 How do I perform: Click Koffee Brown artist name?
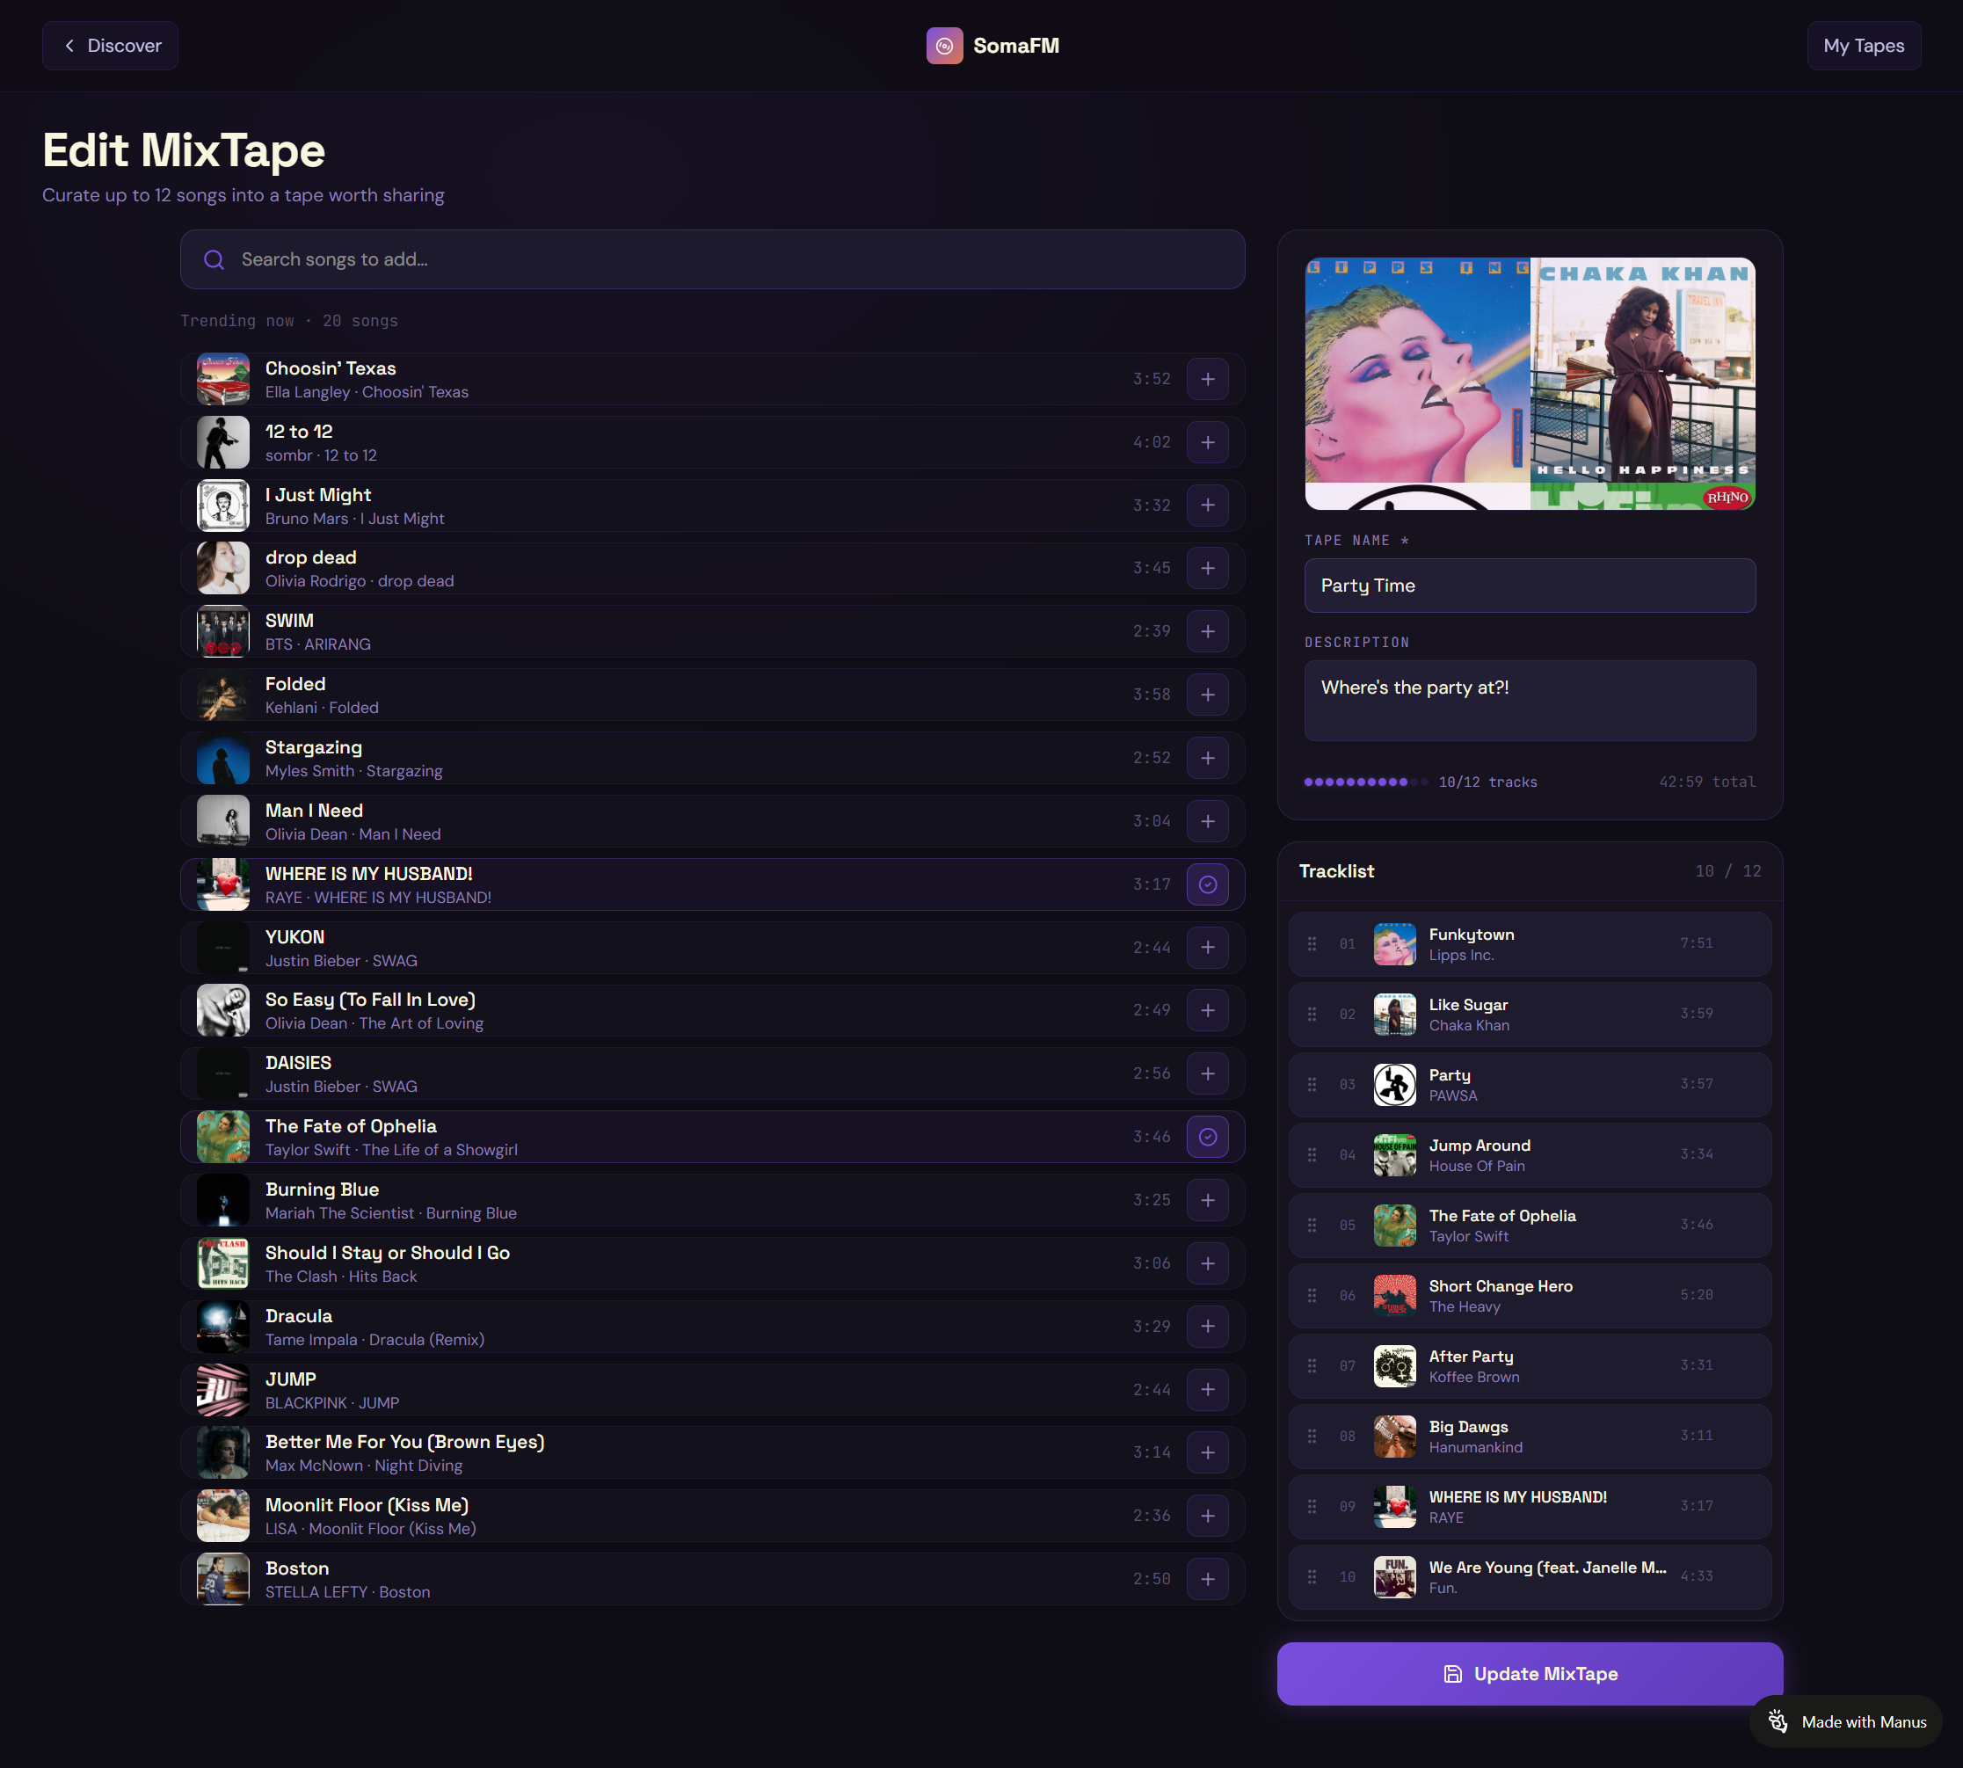coord(1473,1377)
